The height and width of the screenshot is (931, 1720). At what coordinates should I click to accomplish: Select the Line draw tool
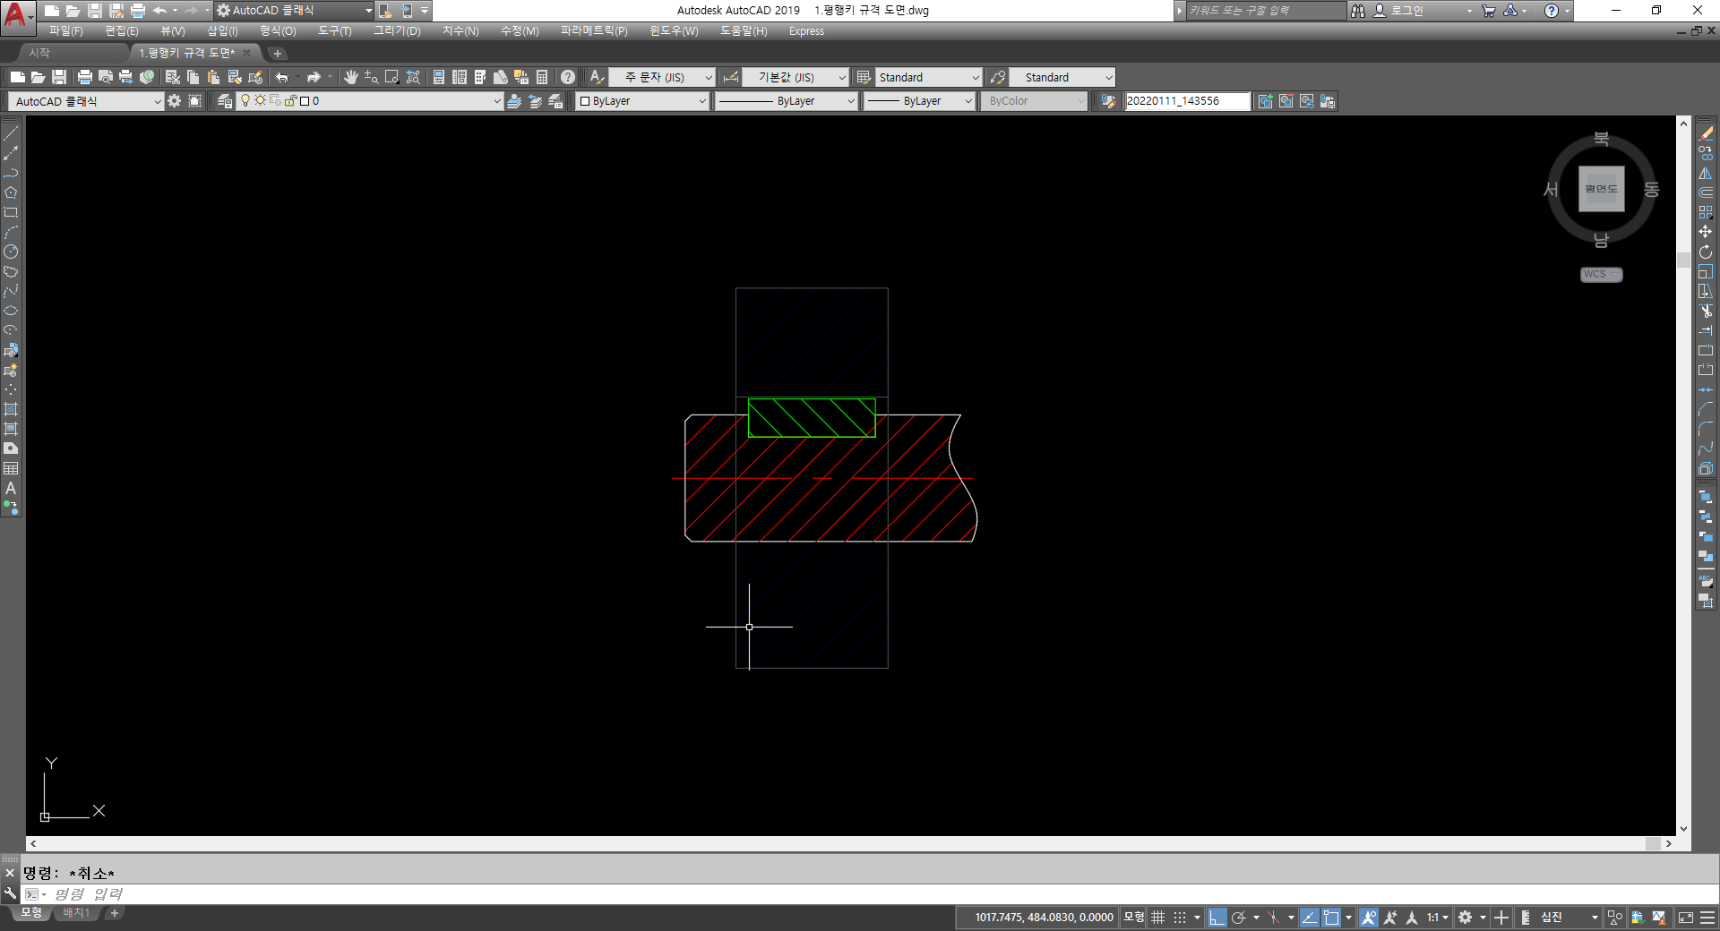click(x=11, y=133)
